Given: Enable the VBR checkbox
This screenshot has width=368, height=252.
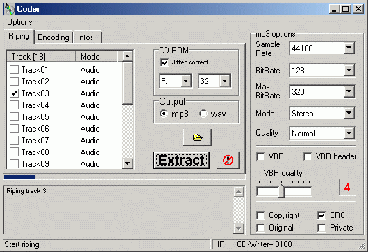Looking at the screenshot, I should 261,156.
